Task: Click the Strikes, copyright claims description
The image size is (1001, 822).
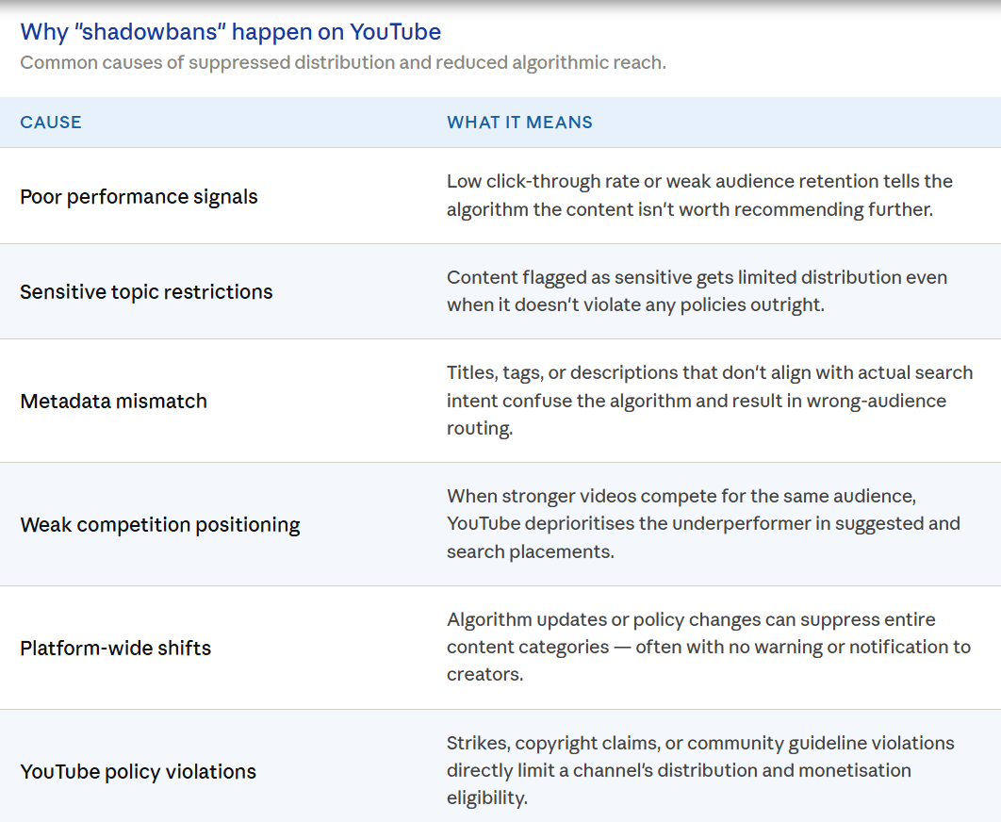Action: 700,770
